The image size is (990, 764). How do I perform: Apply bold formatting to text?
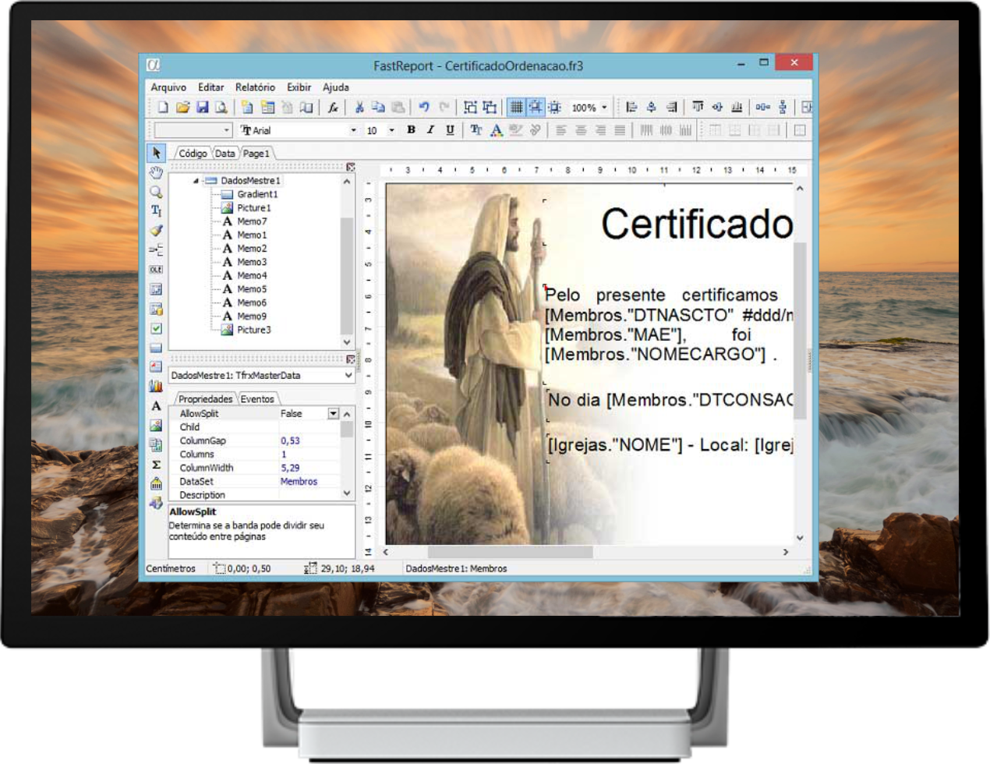pos(412,130)
